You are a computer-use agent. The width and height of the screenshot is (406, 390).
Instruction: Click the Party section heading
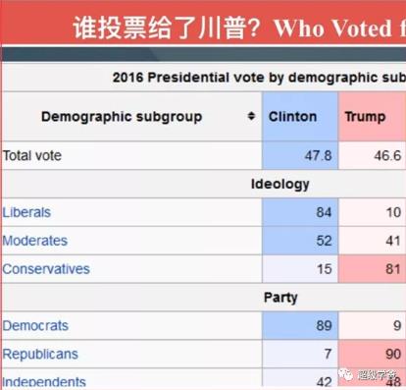coord(280,298)
